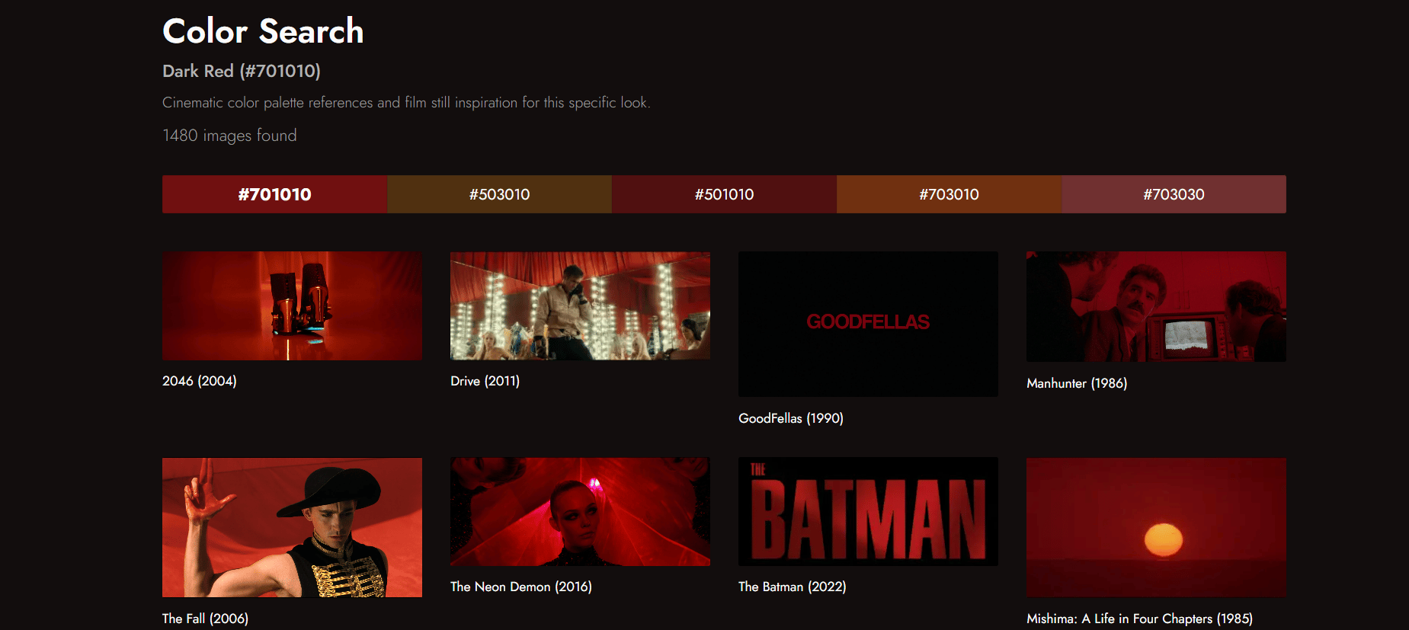1409x630 pixels.
Task: Click 'The Neon Demon (2016)' title link
Action: 521,587
